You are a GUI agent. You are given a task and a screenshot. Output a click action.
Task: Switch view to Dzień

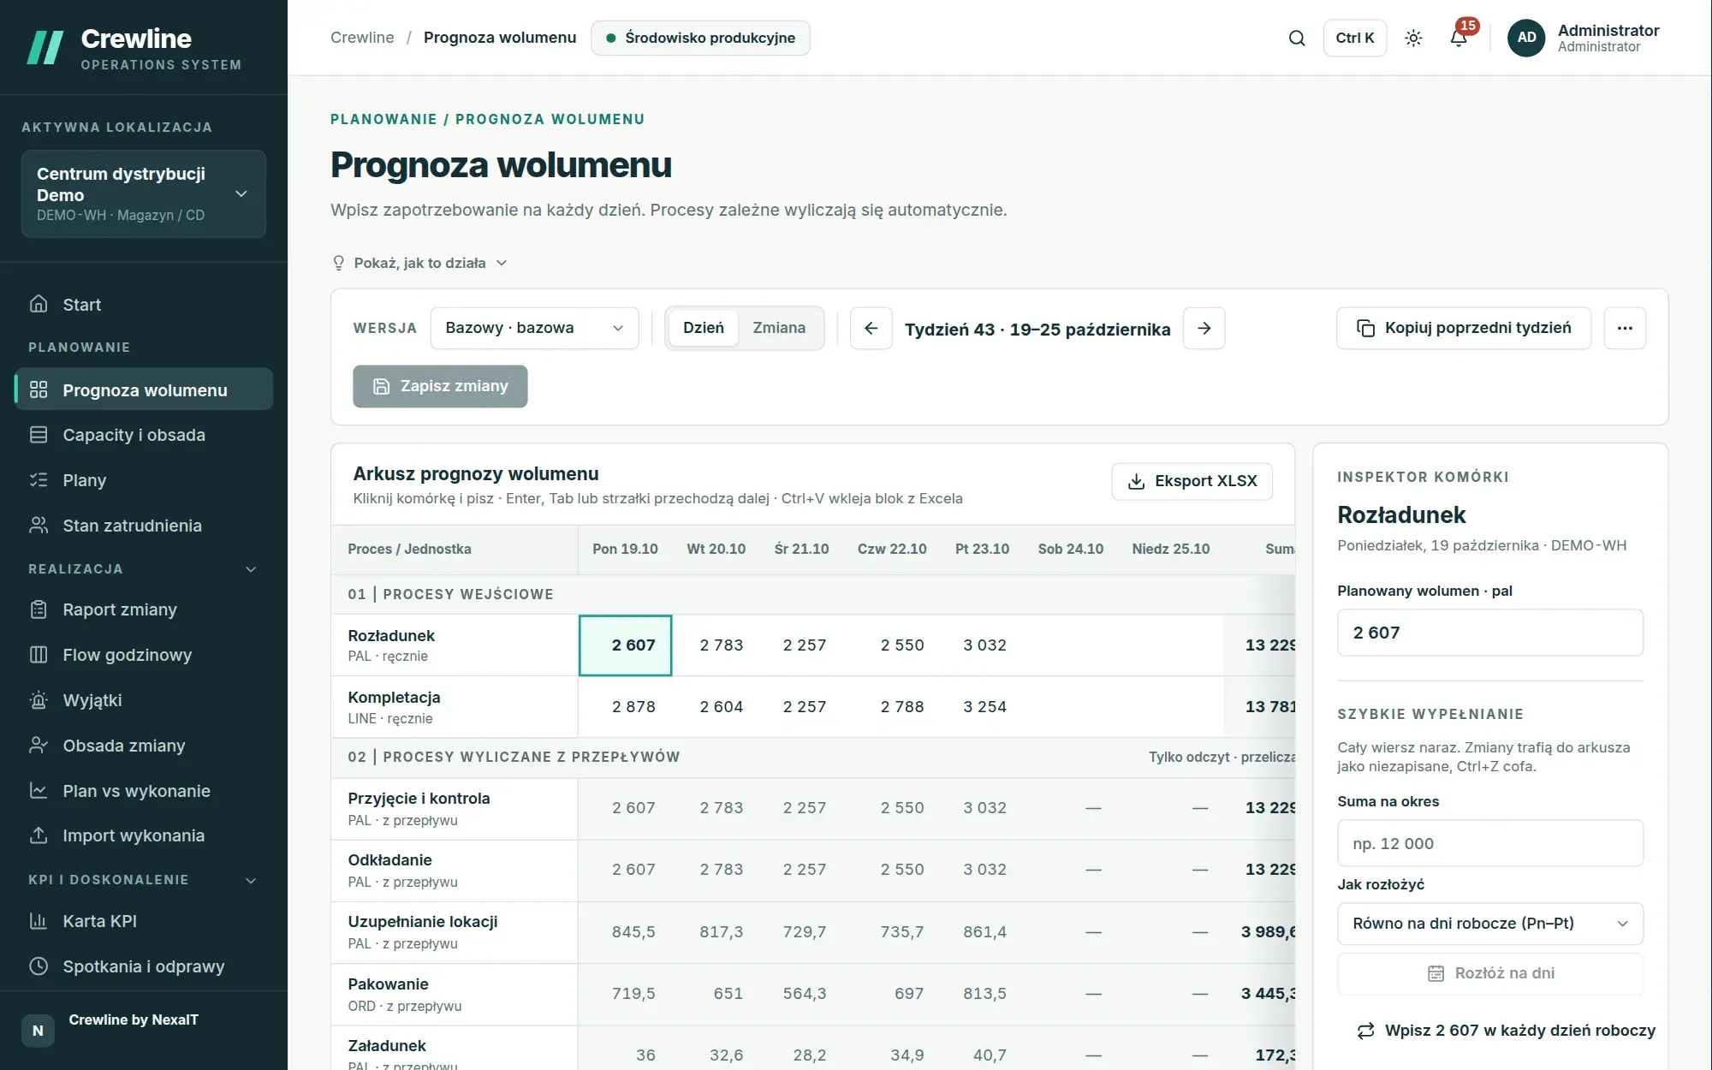(x=703, y=328)
